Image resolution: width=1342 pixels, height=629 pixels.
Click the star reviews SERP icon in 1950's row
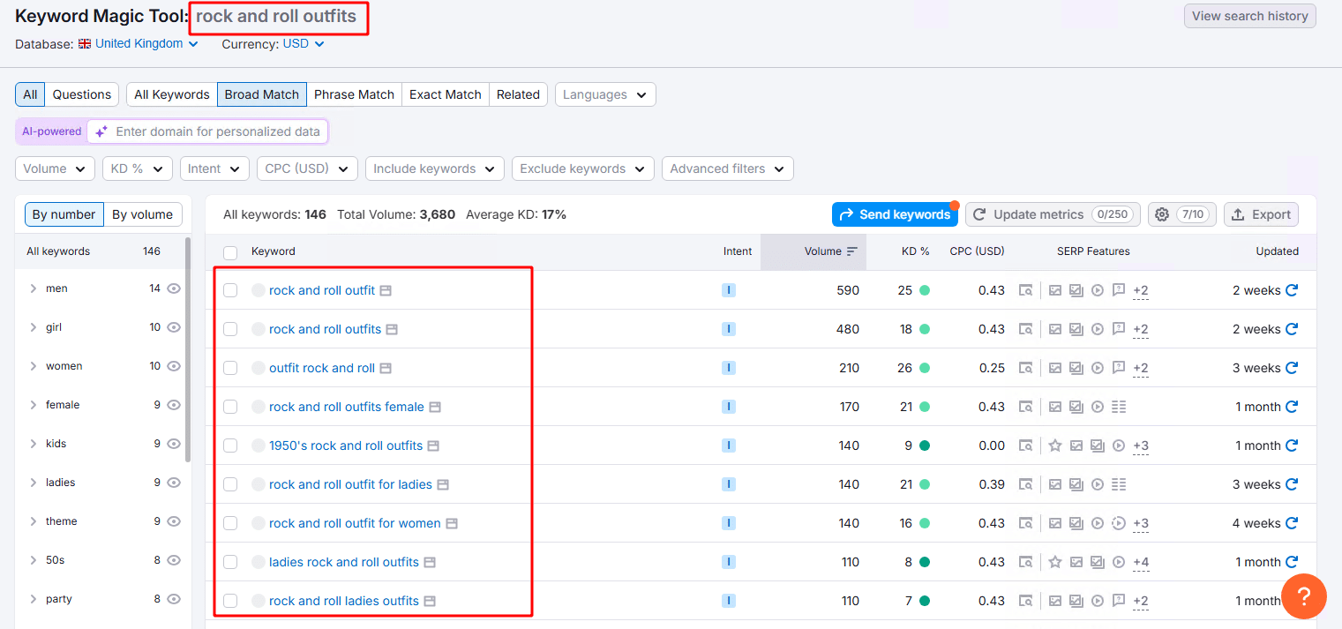tap(1054, 446)
